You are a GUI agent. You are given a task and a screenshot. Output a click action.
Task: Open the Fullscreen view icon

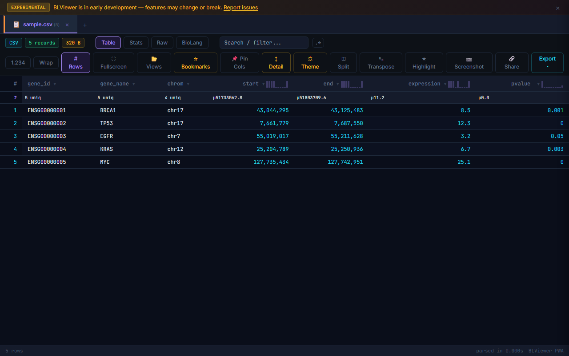tap(113, 59)
